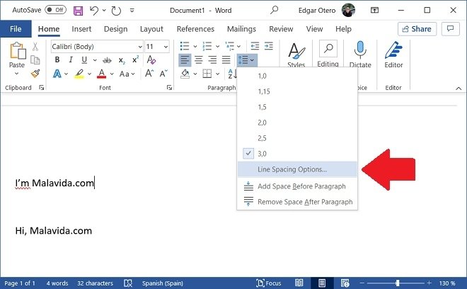467x289 pixels.
Task: Activate the Format Painter brush
Action: [x=35, y=74]
